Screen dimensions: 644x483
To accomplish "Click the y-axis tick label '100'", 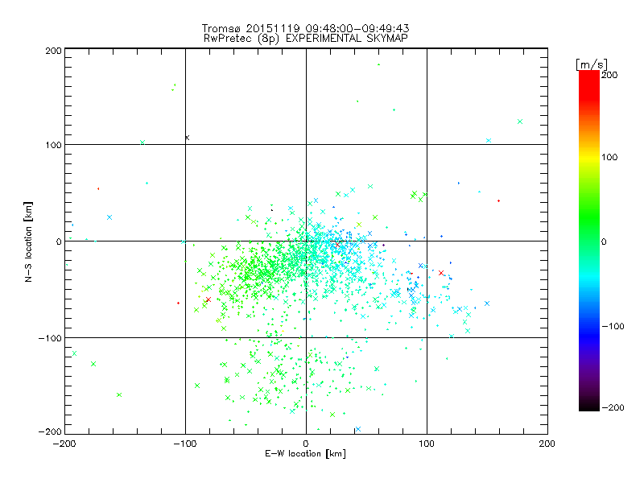I will 53,146.
